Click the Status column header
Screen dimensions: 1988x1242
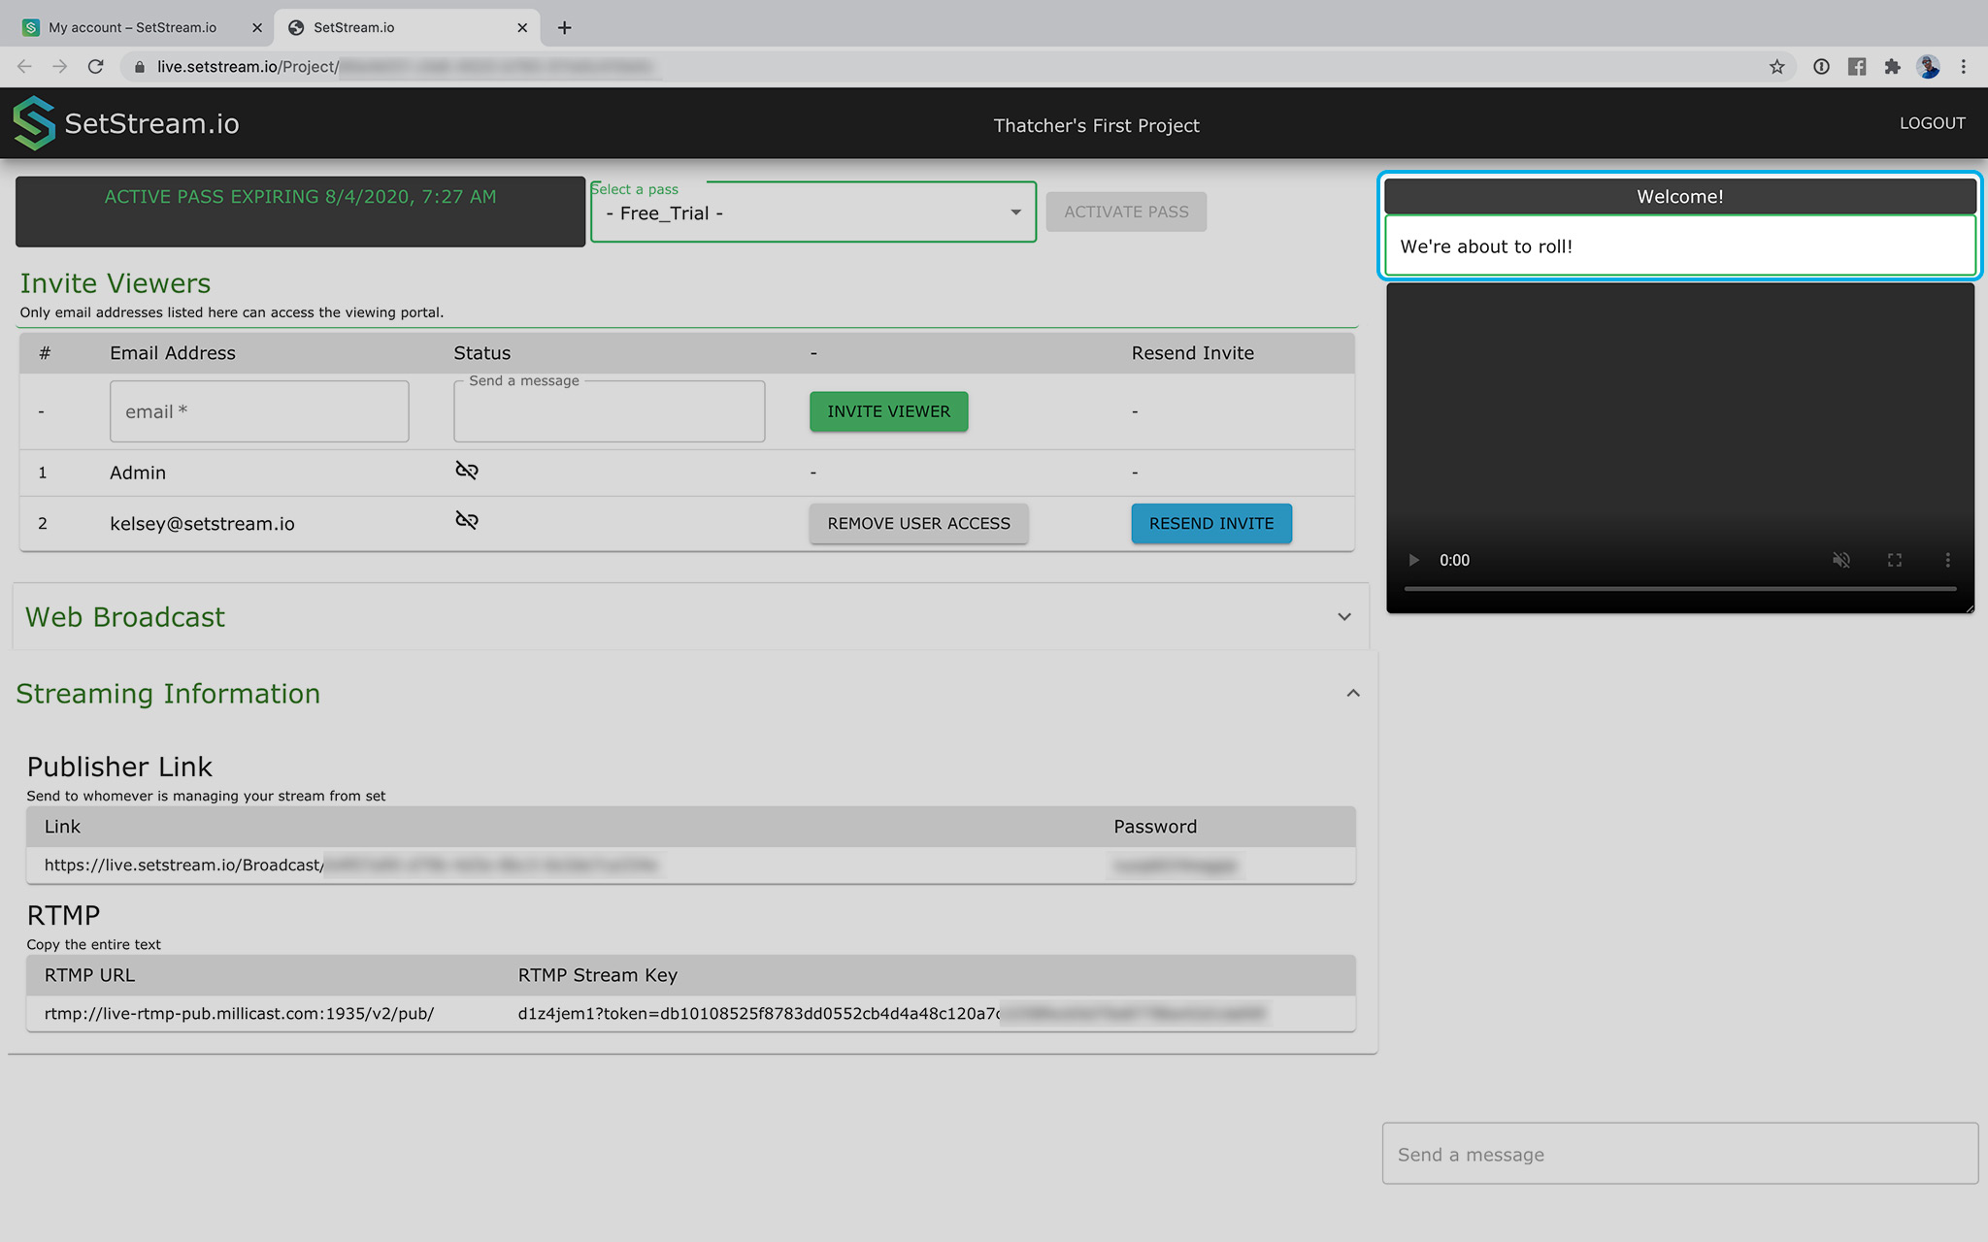pyautogui.click(x=481, y=353)
